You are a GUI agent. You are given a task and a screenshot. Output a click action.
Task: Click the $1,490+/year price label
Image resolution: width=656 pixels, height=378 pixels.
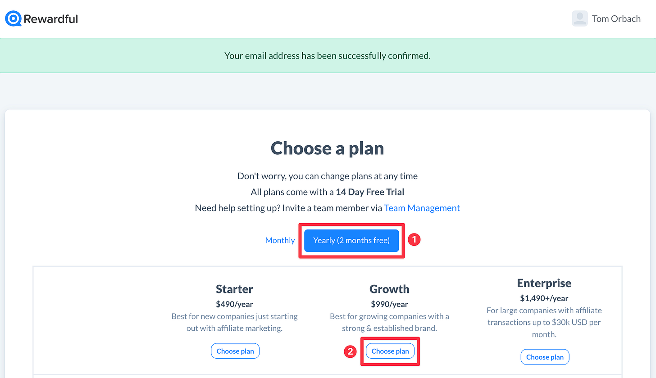click(544, 298)
